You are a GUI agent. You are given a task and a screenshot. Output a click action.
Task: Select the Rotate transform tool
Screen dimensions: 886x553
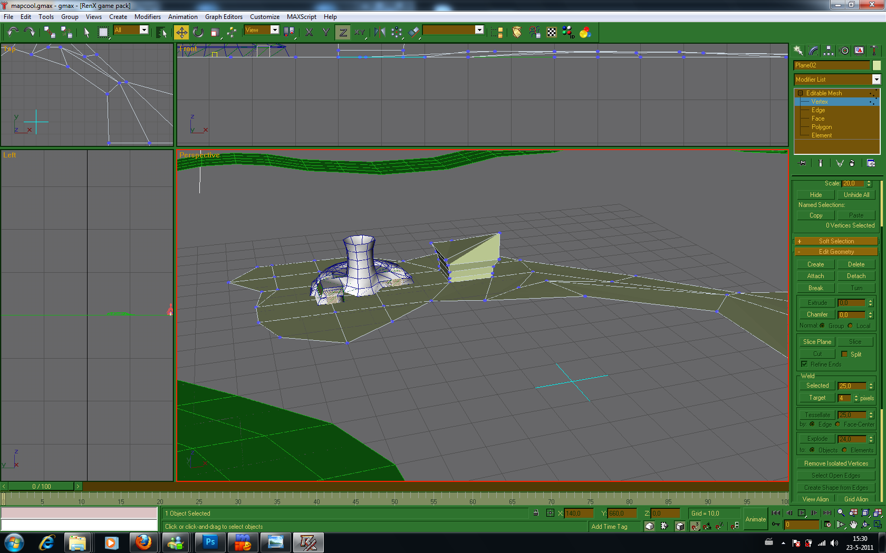point(198,33)
